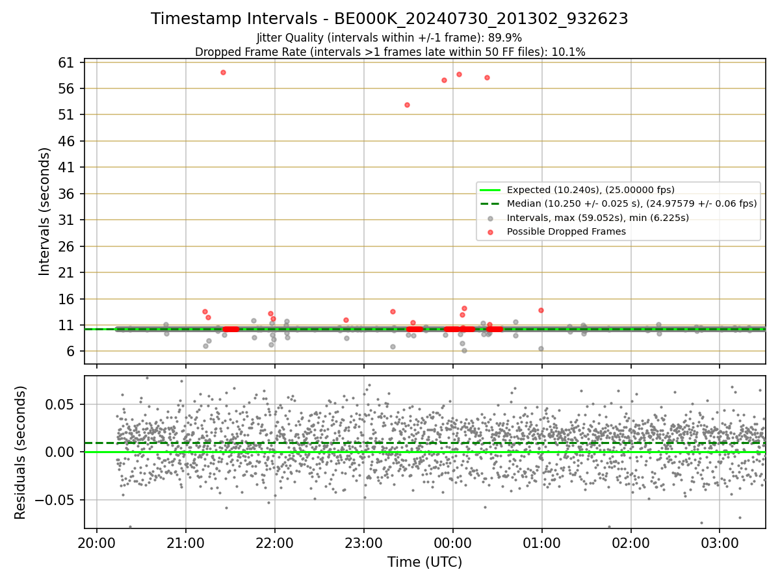
Task: Click the gray dot marker in the legend
Action: pyautogui.click(x=490, y=218)
